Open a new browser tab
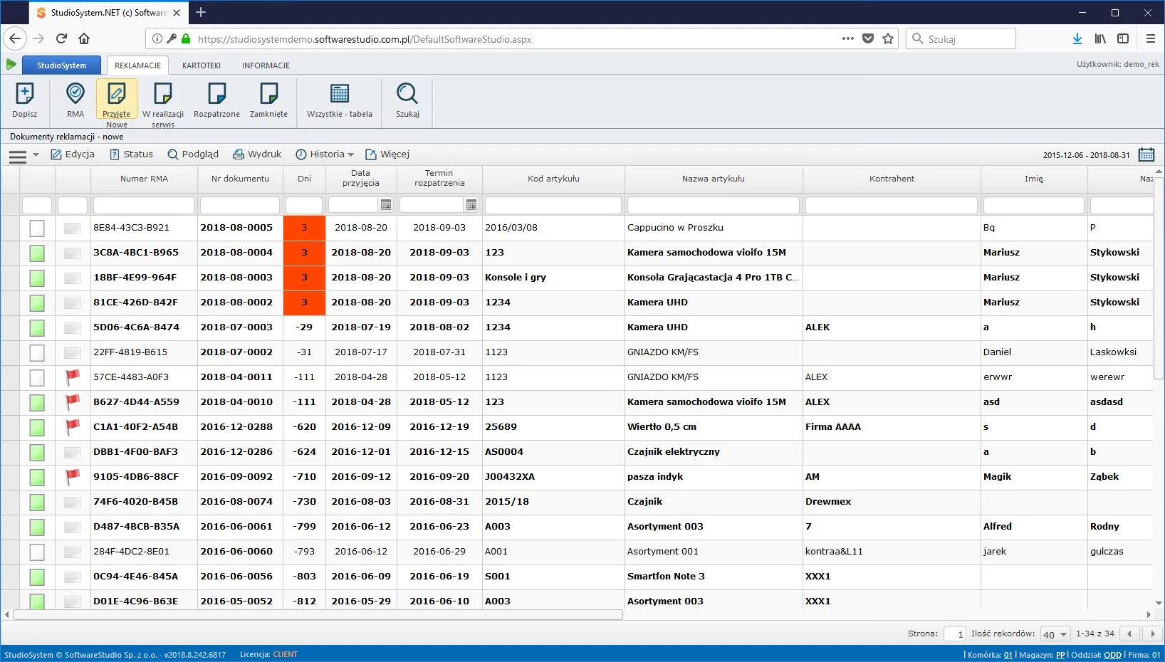Screen dimensions: 1165x662 201,12
